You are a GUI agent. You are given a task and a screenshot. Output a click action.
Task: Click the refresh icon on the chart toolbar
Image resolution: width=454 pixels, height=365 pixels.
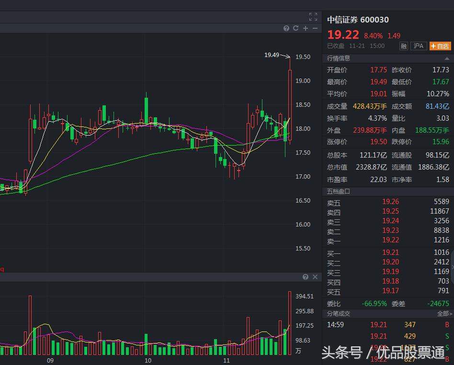pos(295,28)
